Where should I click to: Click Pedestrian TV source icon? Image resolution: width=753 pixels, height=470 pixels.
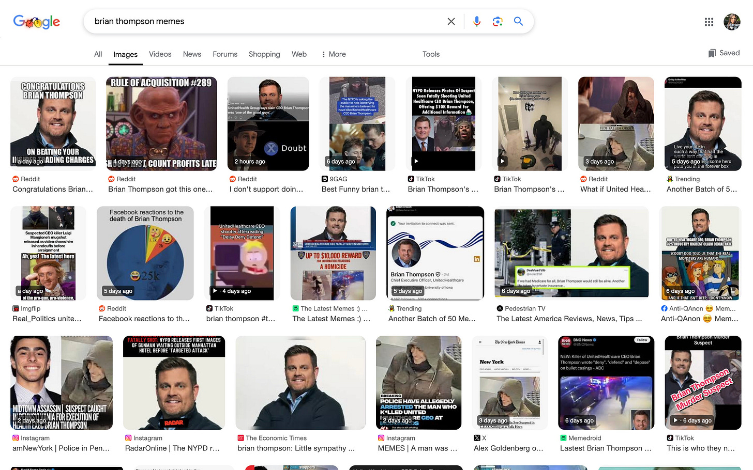click(x=500, y=308)
